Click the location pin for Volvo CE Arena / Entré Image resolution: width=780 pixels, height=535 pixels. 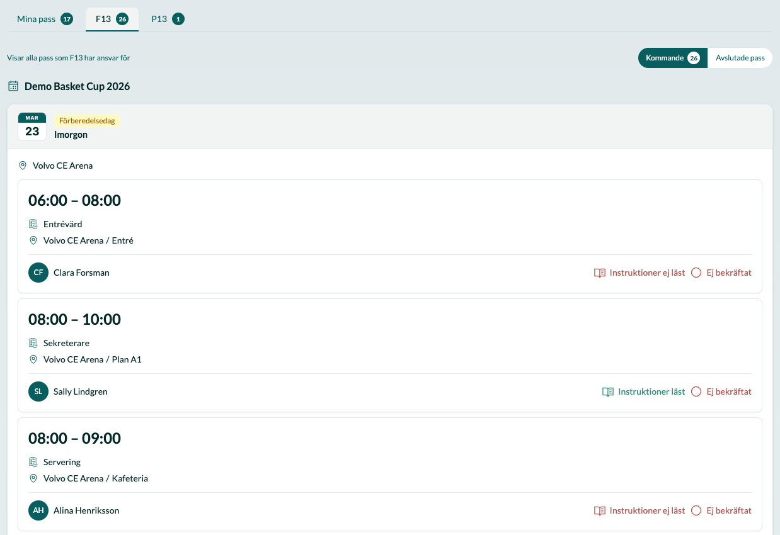33,240
